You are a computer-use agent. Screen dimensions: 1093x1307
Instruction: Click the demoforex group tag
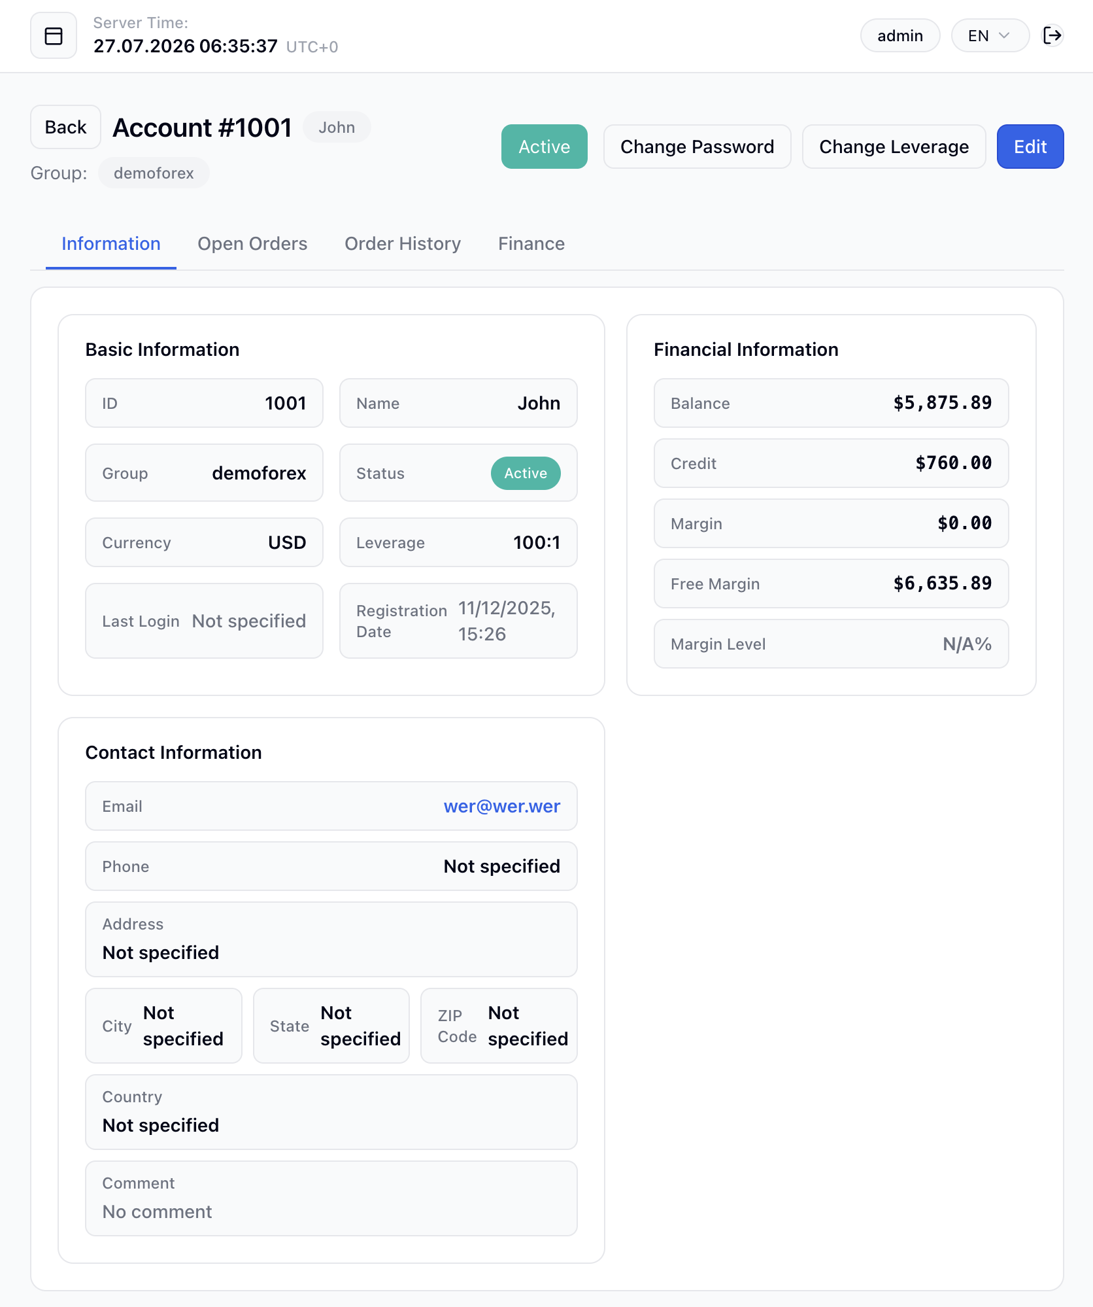[x=154, y=173]
